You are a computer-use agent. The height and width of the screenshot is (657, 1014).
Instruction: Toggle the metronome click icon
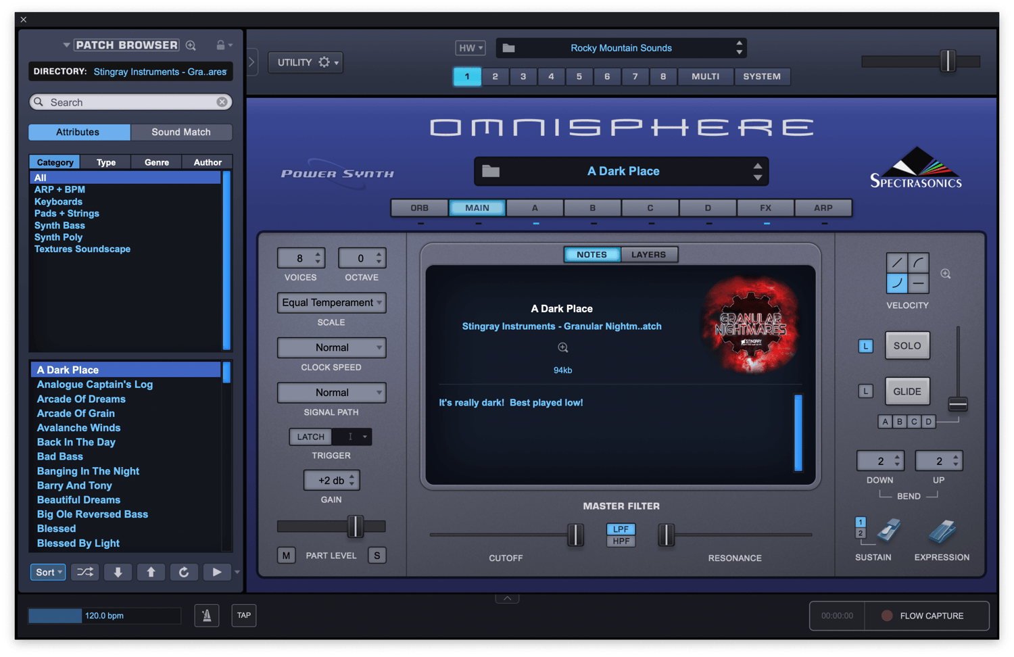pyautogui.click(x=207, y=615)
